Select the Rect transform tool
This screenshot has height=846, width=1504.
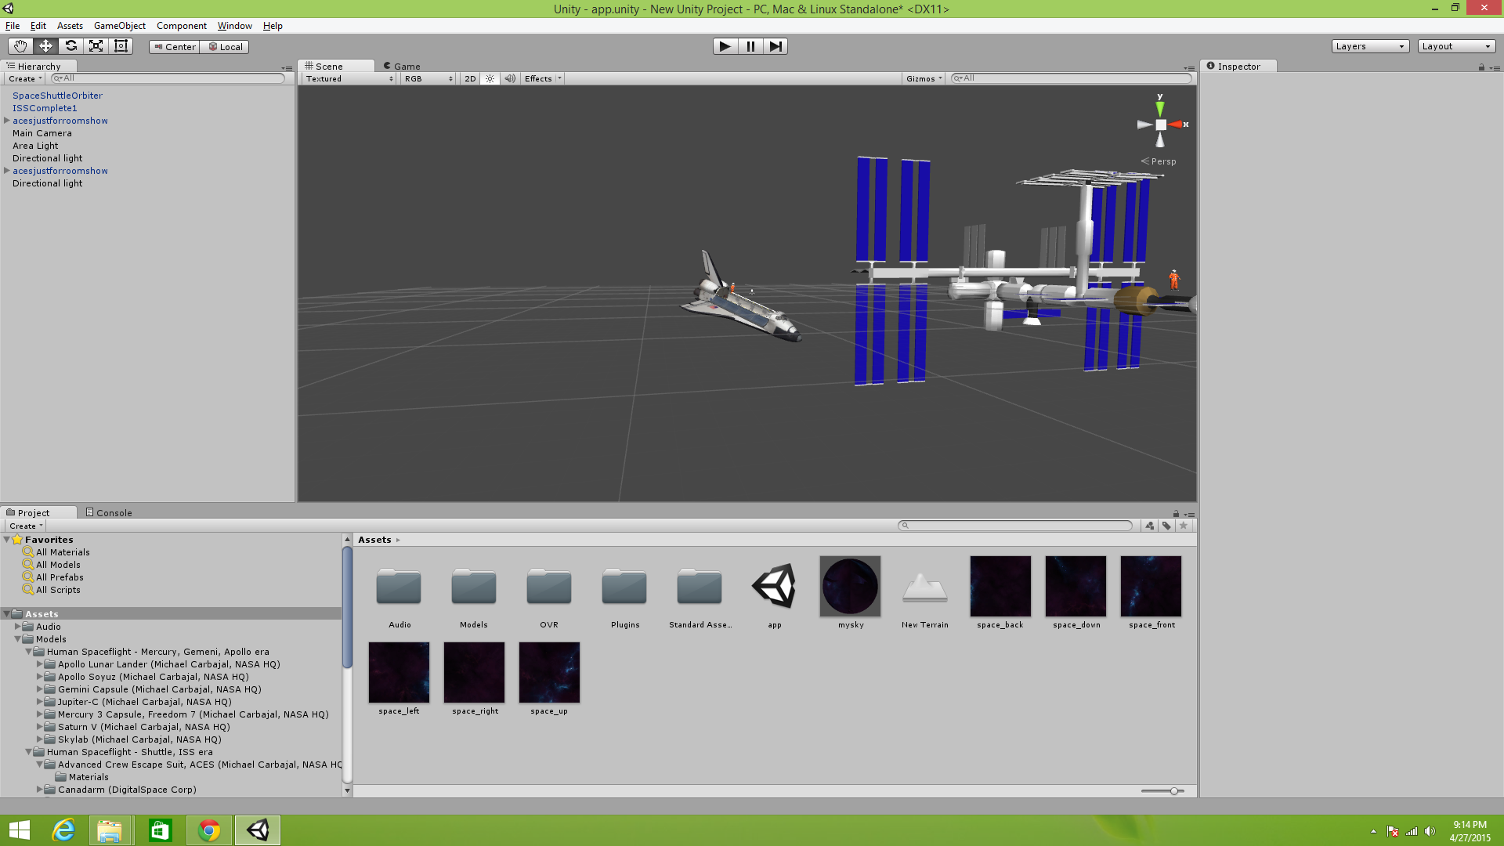point(121,46)
